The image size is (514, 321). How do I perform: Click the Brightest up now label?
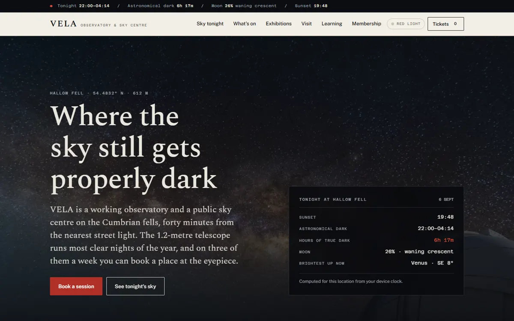click(322, 264)
